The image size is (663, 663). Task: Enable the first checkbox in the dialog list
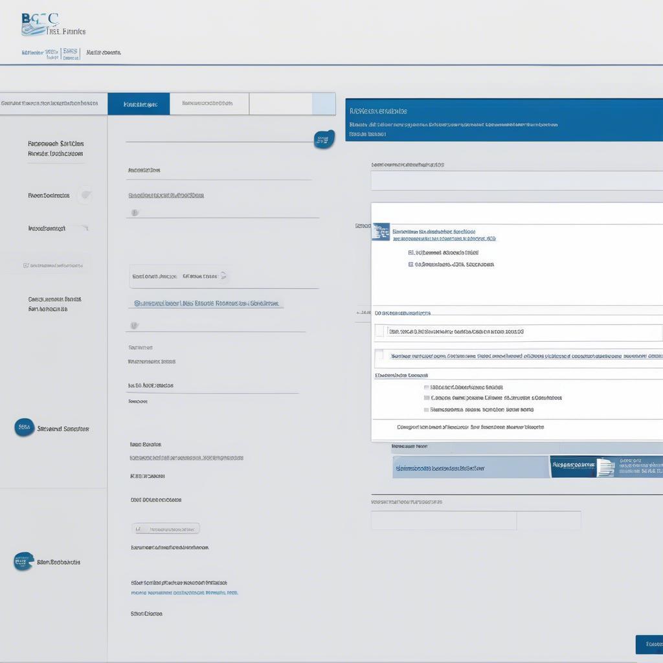[x=379, y=332]
